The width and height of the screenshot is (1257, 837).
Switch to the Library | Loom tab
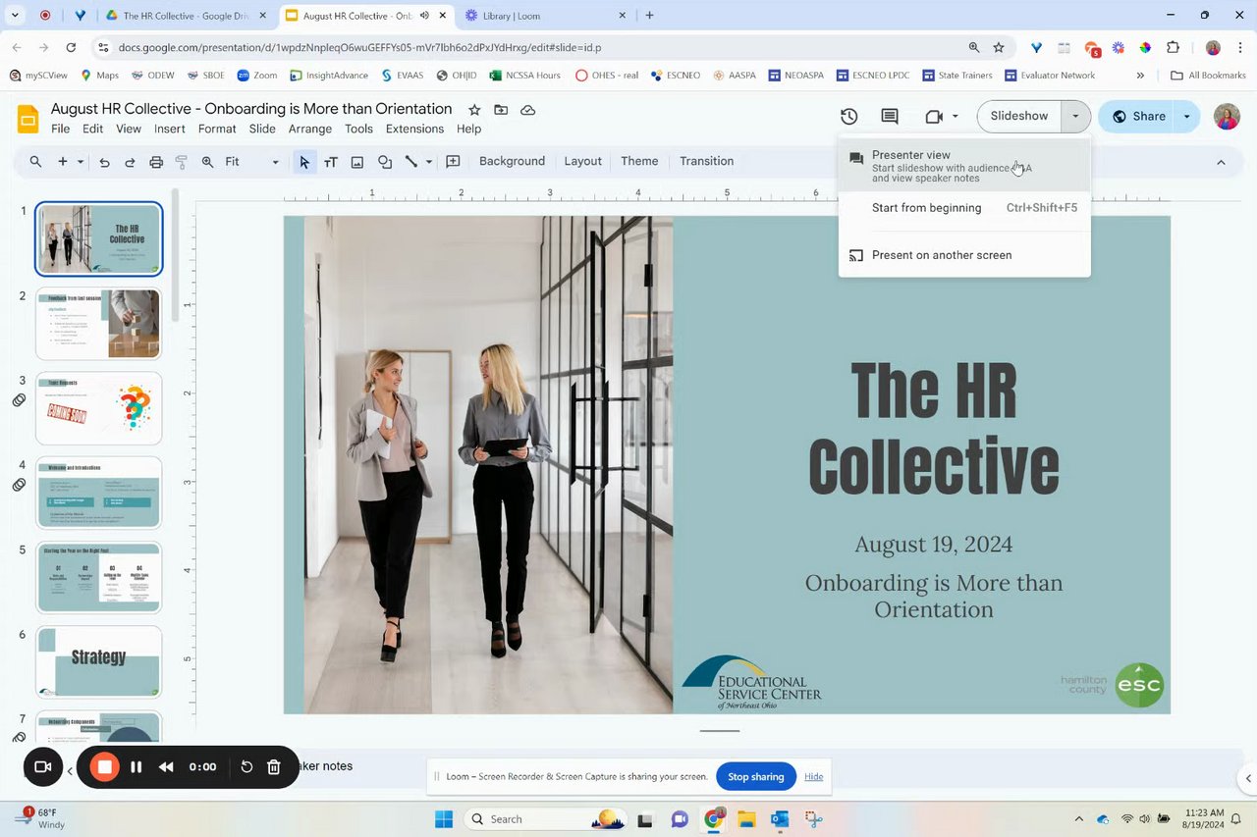(x=545, y=16)
